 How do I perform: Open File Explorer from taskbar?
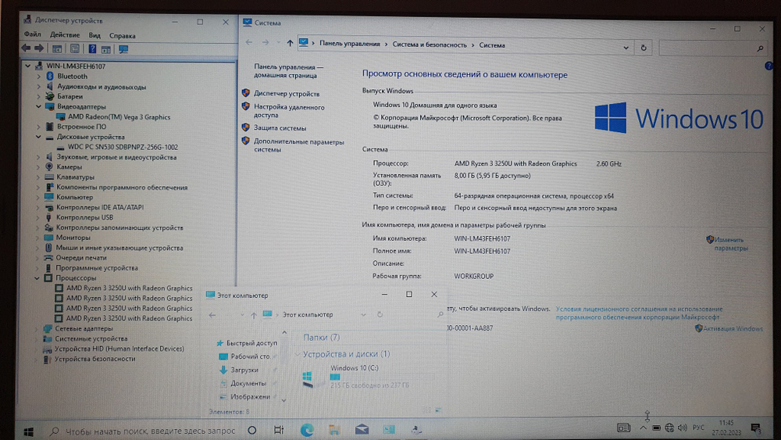333,430
